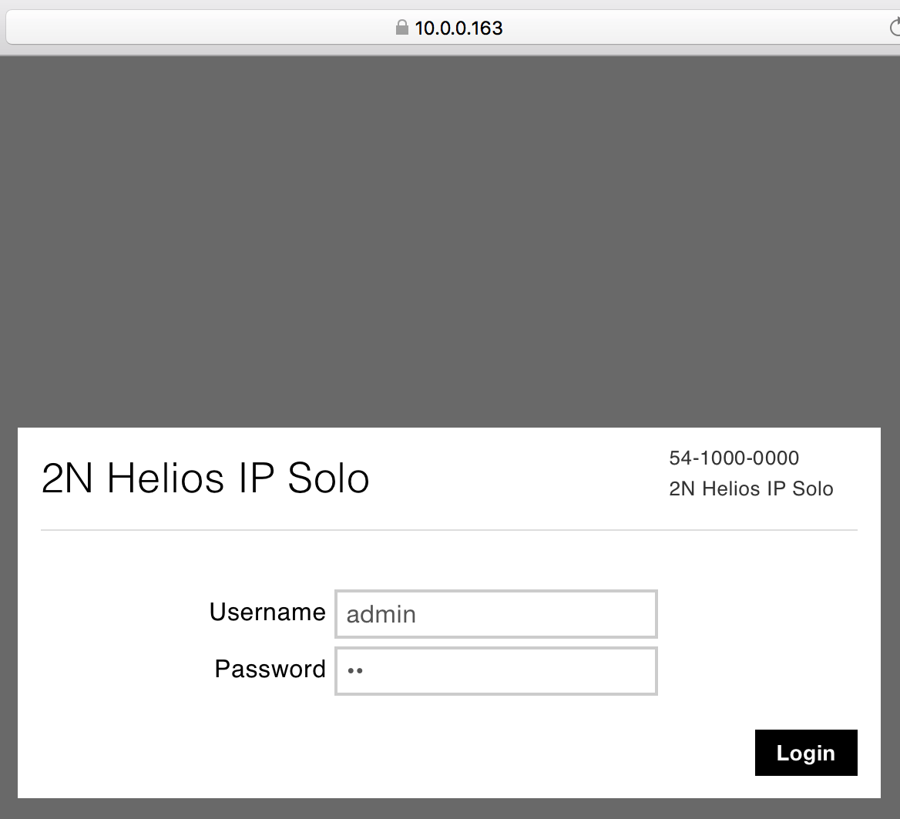The height and width of the screenshot is (819, 900).
Task: Click the Username label text
Action: point(267,613)
